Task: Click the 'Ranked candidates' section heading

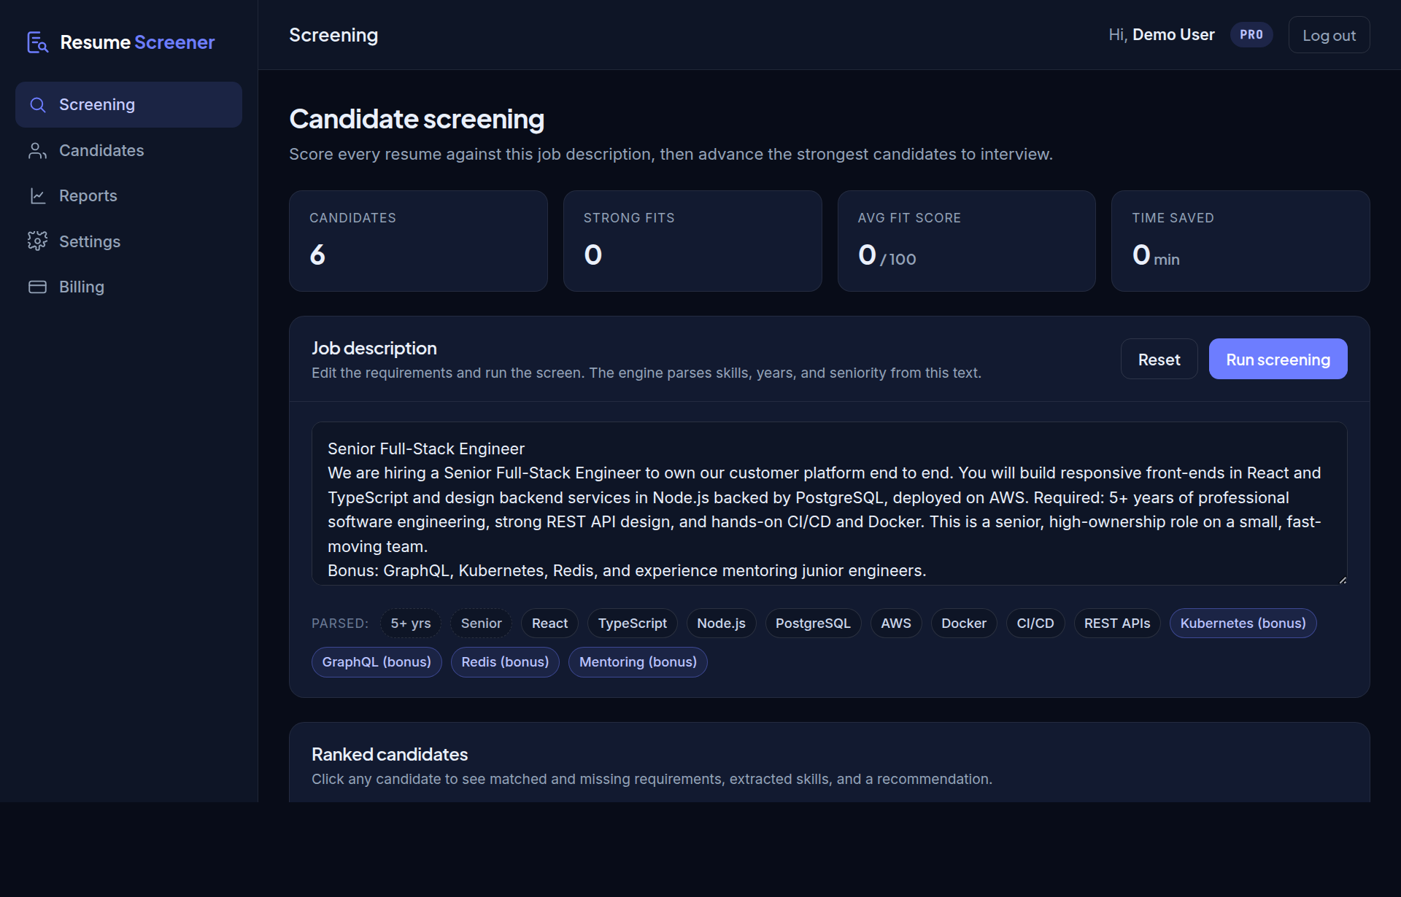Action: [x=390, y=755]
